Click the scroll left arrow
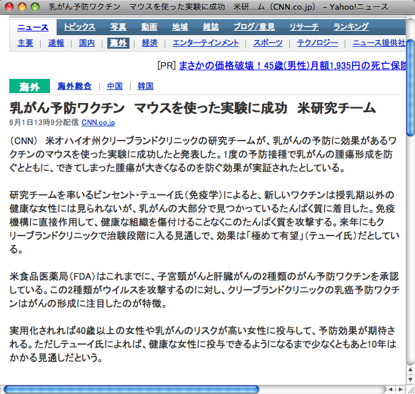 [390, 389]
